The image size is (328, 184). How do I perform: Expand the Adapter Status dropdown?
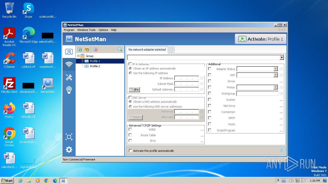pos(275,69)
